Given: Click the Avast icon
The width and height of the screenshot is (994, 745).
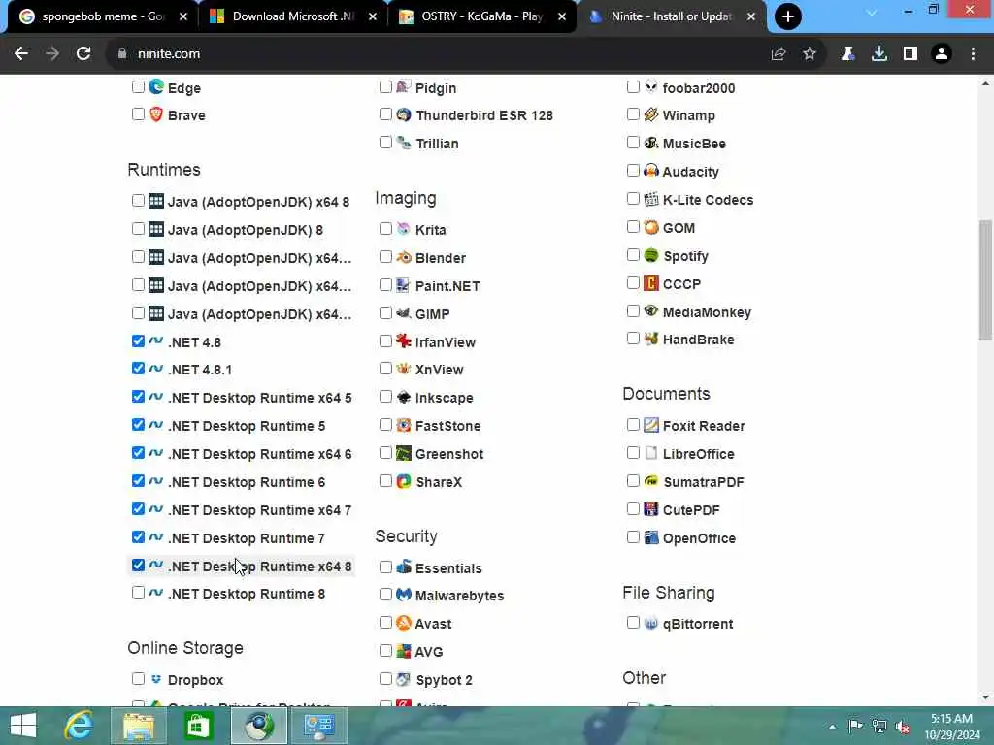Looking at the screenshot, I should pos(404,623).
